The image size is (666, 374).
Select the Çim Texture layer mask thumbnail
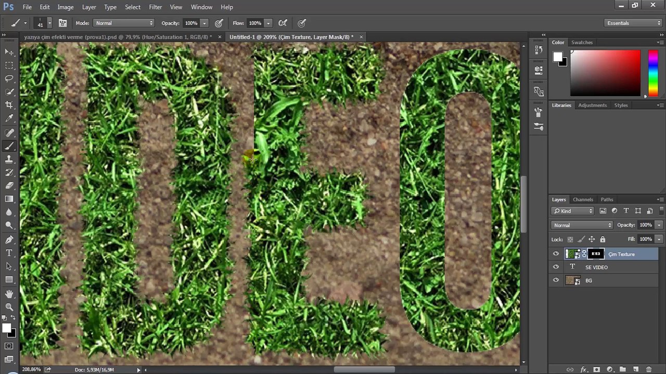click(x=596, y=254)
